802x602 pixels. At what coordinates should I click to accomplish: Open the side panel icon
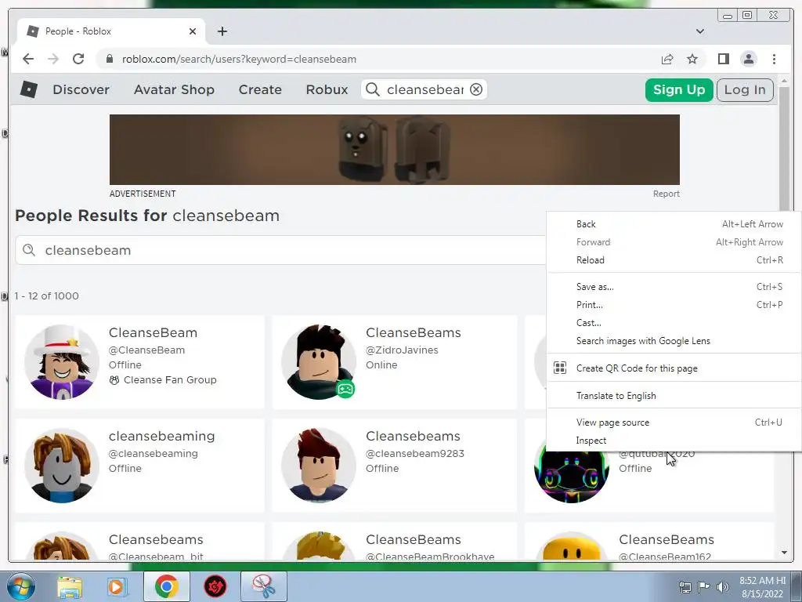[x=723, y=59]
